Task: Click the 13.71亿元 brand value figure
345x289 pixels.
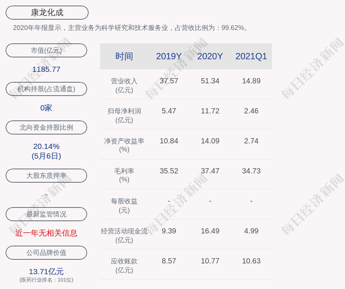Action: pyautogui.click(x=46, y=272)
